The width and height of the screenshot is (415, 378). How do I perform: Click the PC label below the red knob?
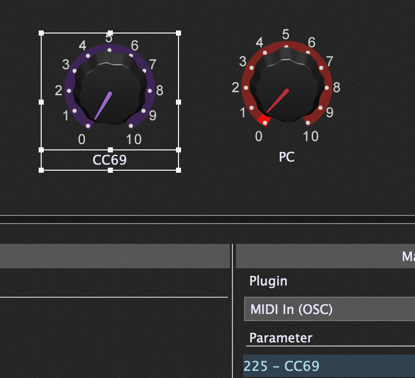tap(286, 157)
